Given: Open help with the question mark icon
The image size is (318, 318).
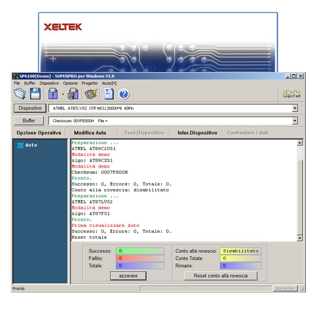Looking at the screenshot, I should pos(123,94).
